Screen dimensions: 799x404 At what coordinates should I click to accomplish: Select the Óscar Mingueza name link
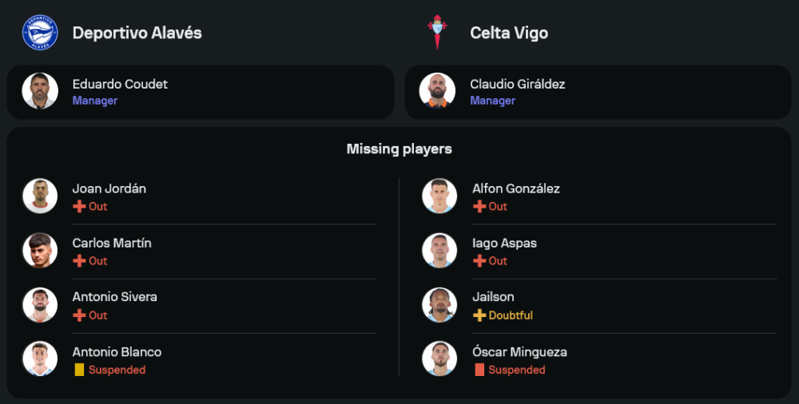(x=519, y=351)
